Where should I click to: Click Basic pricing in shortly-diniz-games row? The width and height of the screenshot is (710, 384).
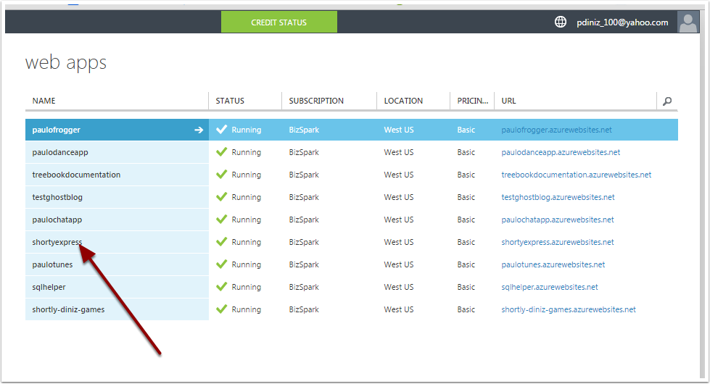[x=466, y=309]
